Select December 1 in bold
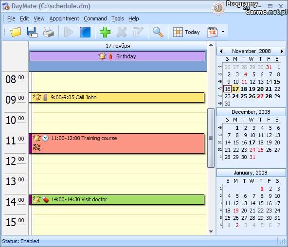Image resolution: width=288 pixels, height=247 pixels. [x=237, y=128]
